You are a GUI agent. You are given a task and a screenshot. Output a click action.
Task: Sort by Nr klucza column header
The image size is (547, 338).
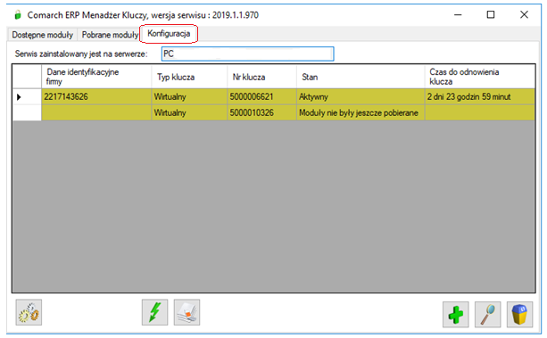[x=261, y=77]
